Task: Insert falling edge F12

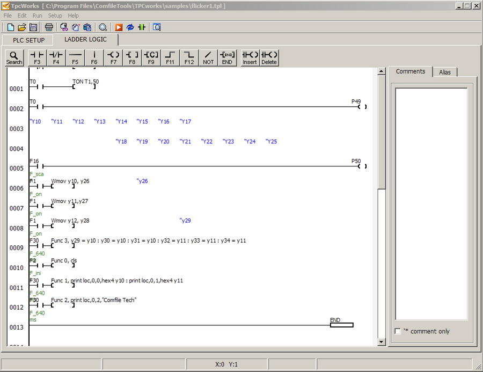Action: [x=189, y=57]
